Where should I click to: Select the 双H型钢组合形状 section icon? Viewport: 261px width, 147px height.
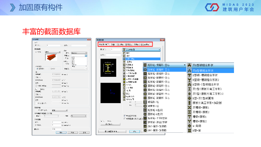(189, 70)
